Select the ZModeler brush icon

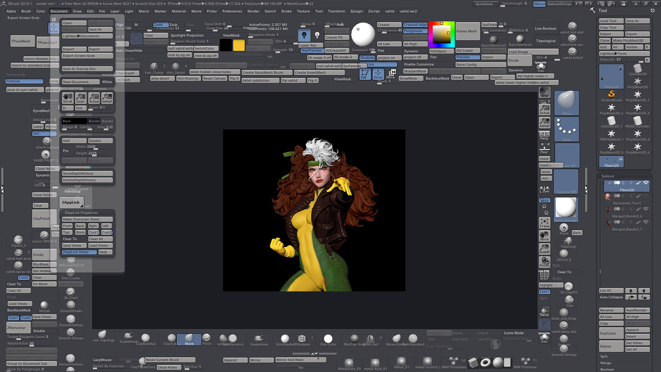pos(302,339)
